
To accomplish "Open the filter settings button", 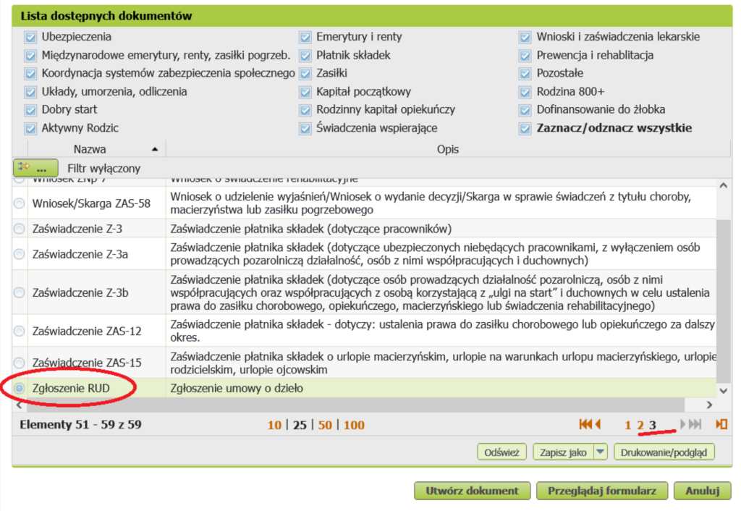I will [35, 168].
